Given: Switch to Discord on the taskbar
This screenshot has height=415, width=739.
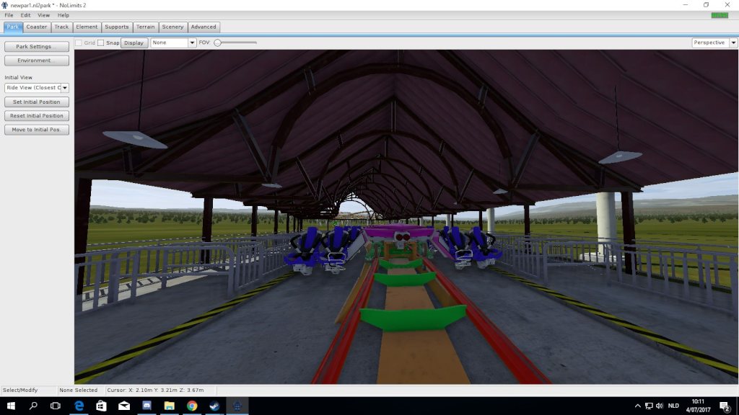Looking at the screenshot, I should (147, 406).
